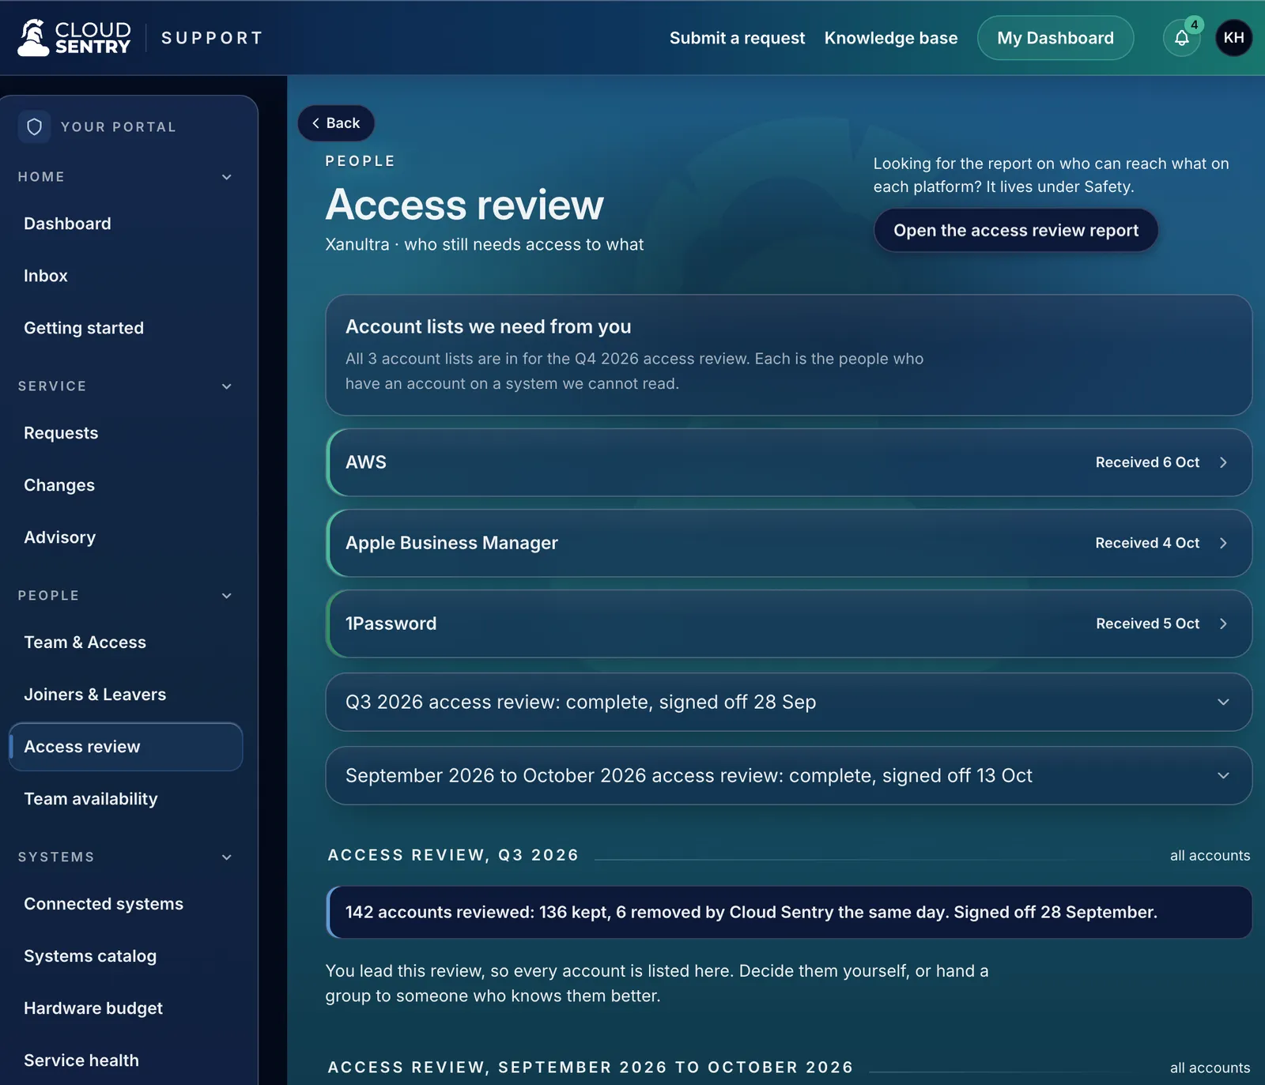Click the Your Portal shield icon
This screenshot has width=1265, height=1085.
[34, 126]
